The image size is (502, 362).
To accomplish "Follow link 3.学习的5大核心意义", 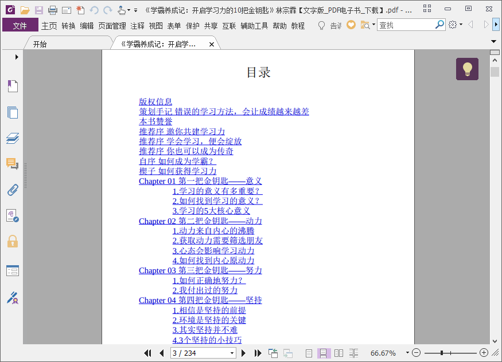I will [x=211, y=211].
